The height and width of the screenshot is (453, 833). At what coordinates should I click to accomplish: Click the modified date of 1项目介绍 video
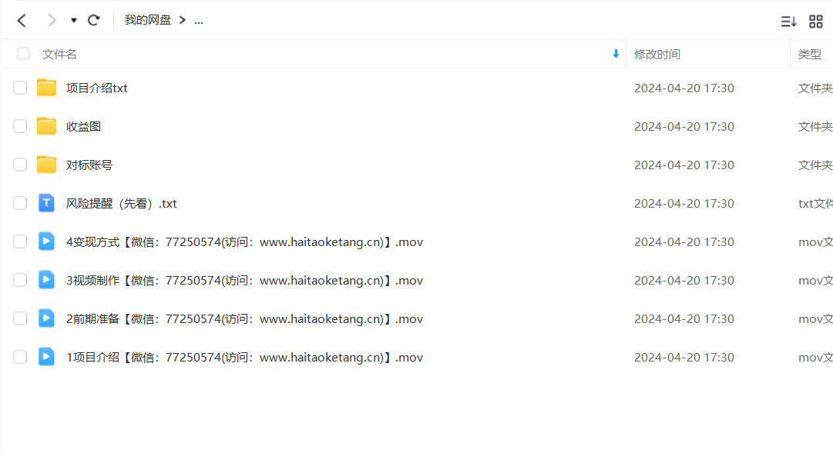click(684, 358)
